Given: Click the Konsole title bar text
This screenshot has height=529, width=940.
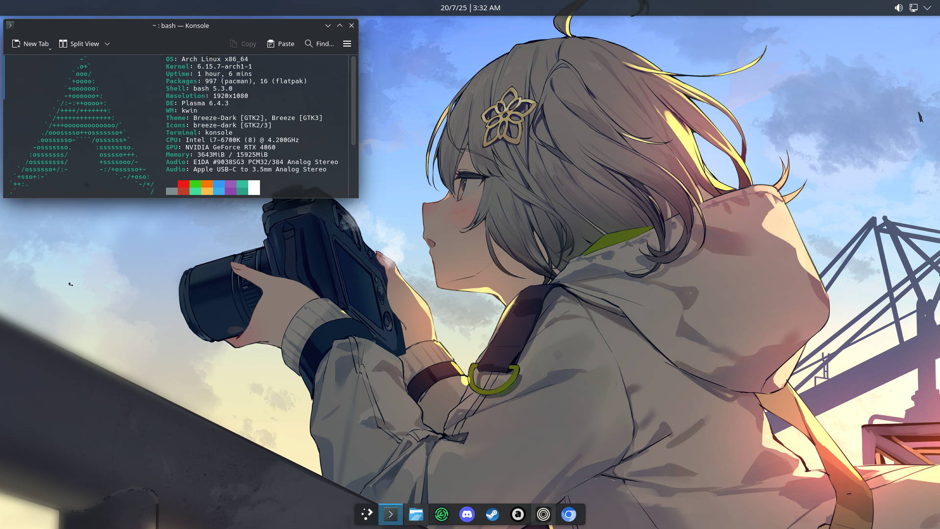Looking at the screenshot, I should pos(181,25).
